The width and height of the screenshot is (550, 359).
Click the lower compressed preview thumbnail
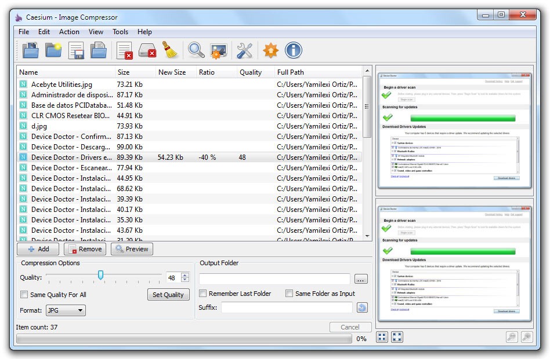click(454, 263)
